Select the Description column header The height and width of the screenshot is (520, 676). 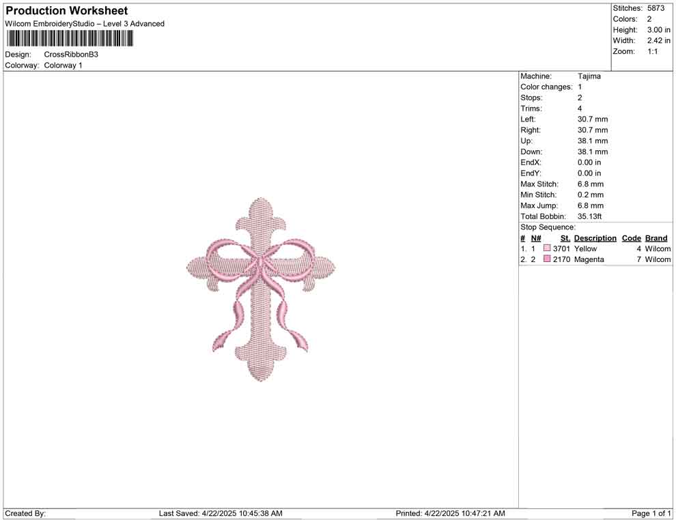click(x=595, y=237)
